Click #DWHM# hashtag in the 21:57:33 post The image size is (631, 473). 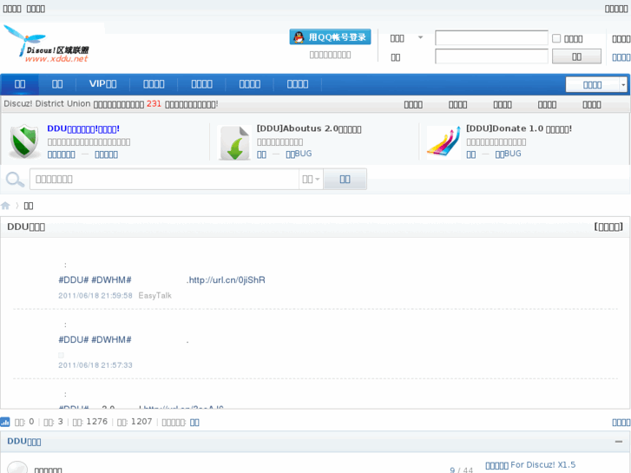point(111,339)
